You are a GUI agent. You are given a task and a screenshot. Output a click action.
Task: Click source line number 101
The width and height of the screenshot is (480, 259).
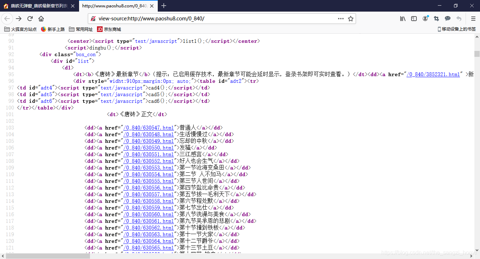(10, 114)
